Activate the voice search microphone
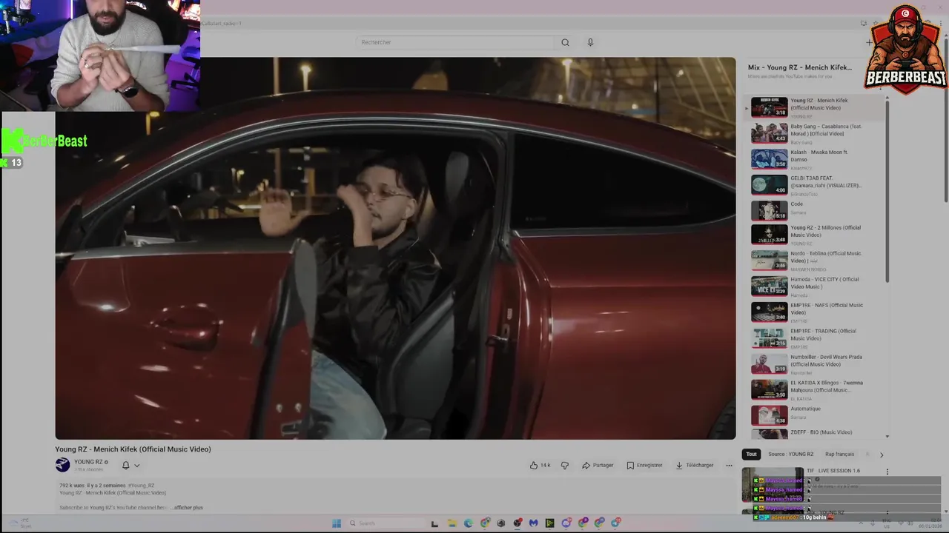This screenshot has width=949, height=533. [590, 42]
